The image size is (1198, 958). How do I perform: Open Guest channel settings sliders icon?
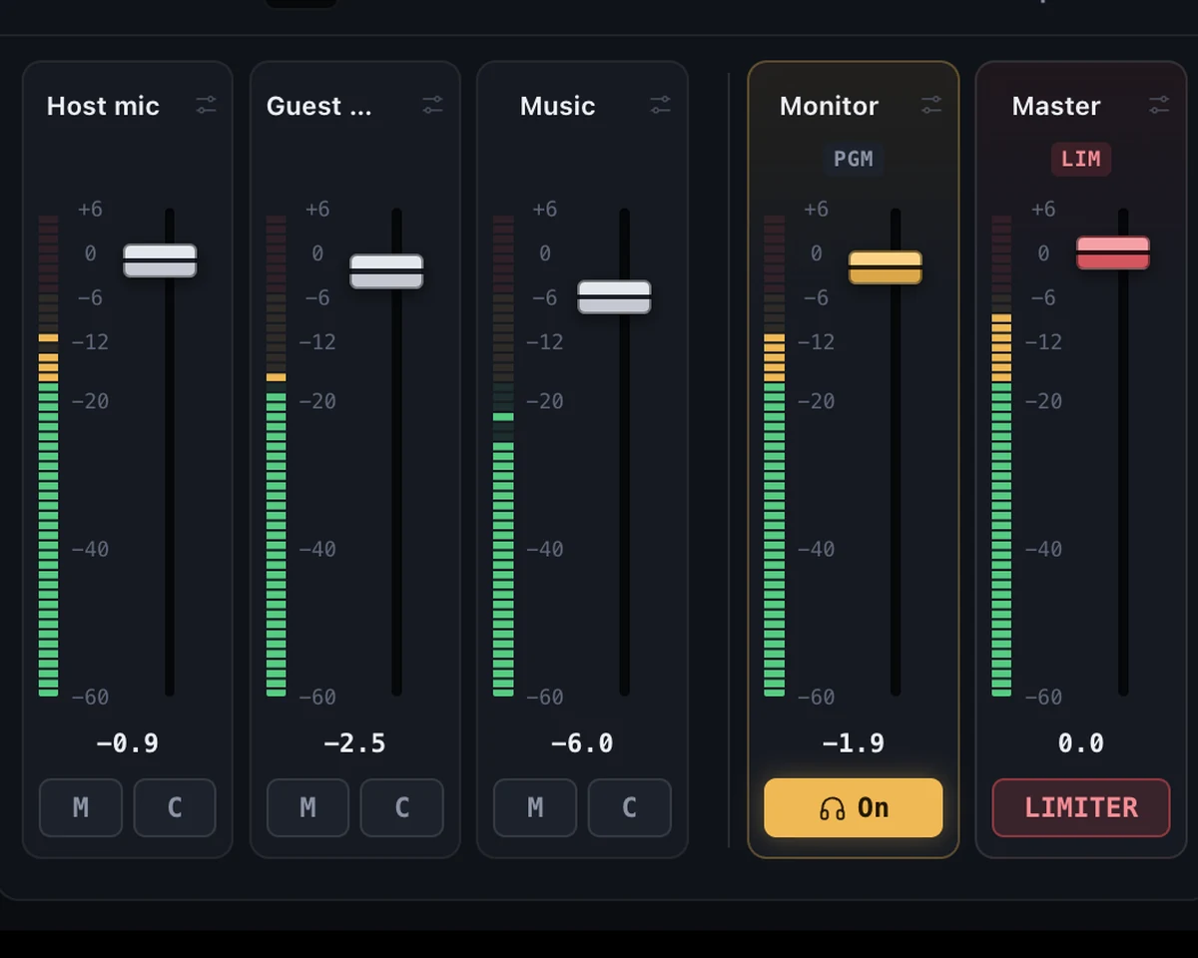pyautogui.click(x=432, y=105)
